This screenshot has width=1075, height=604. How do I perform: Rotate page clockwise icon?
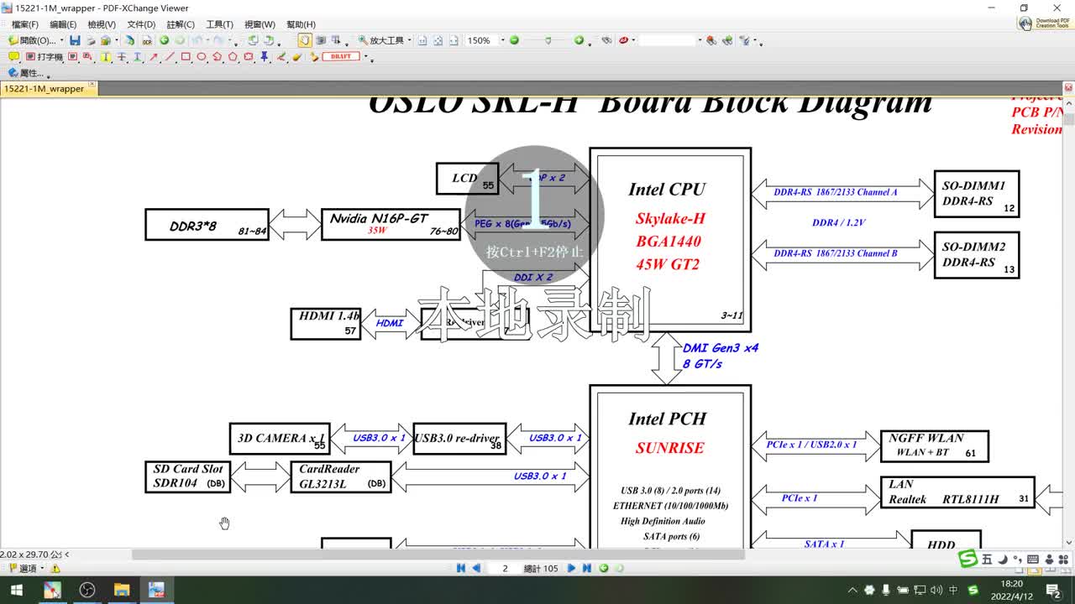269,40
